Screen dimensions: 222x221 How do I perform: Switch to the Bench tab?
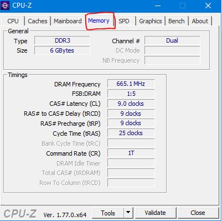click(177, 21)
